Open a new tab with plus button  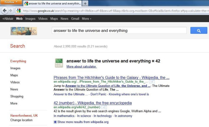pyautogui.click(x=85, y=3)
